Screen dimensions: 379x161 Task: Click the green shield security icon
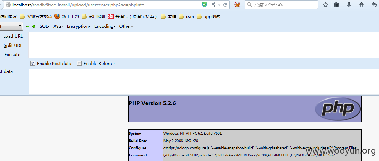(204, 5)
